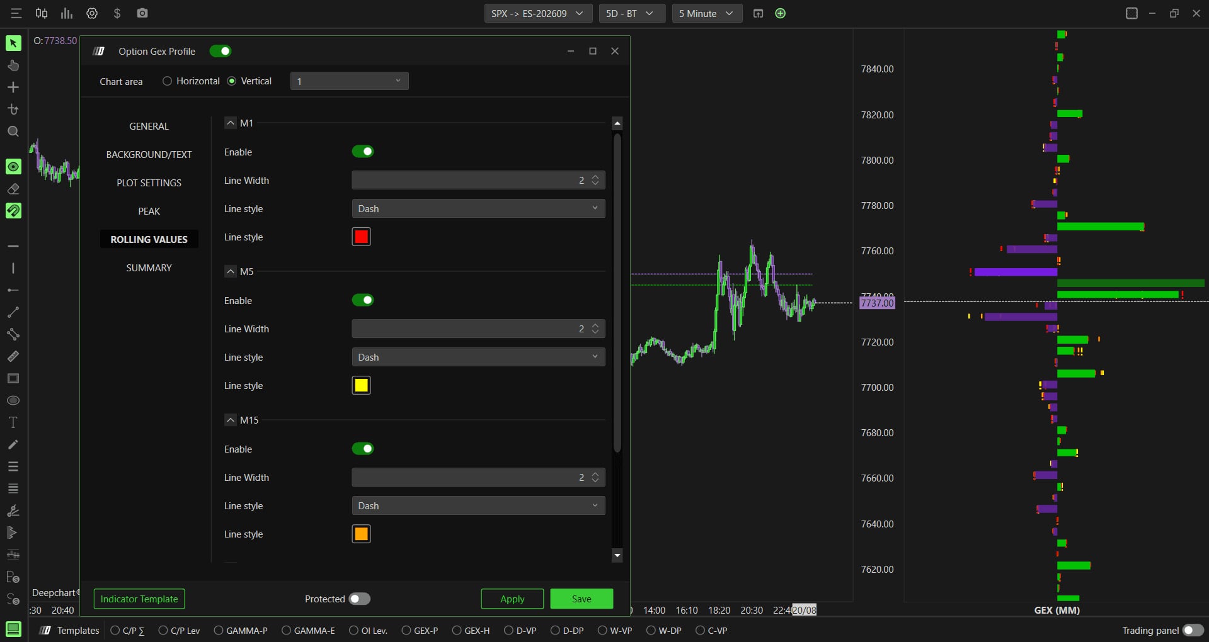
Task: Open the 5 Minute timeframe dropdown
Action: click(x=707, y=13)
